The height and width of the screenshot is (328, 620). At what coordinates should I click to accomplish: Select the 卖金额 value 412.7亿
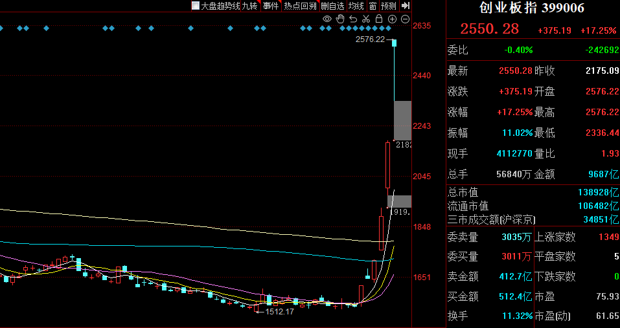[516, 277]
